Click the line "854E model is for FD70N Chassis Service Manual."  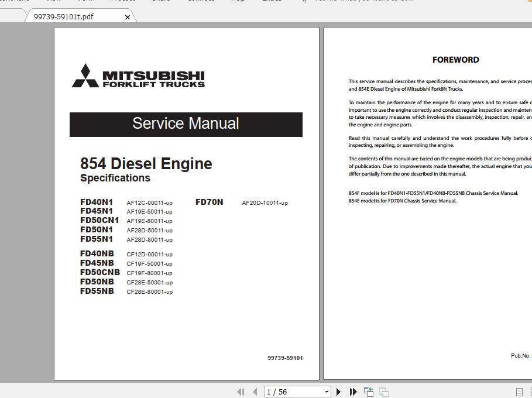403,201
